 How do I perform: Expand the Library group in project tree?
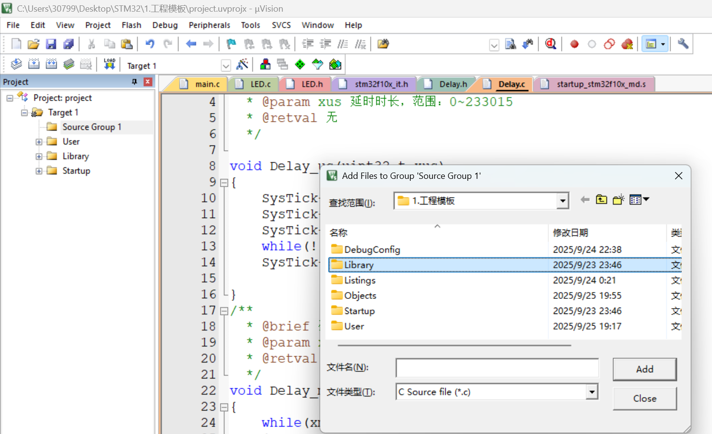tap(39, 156)
